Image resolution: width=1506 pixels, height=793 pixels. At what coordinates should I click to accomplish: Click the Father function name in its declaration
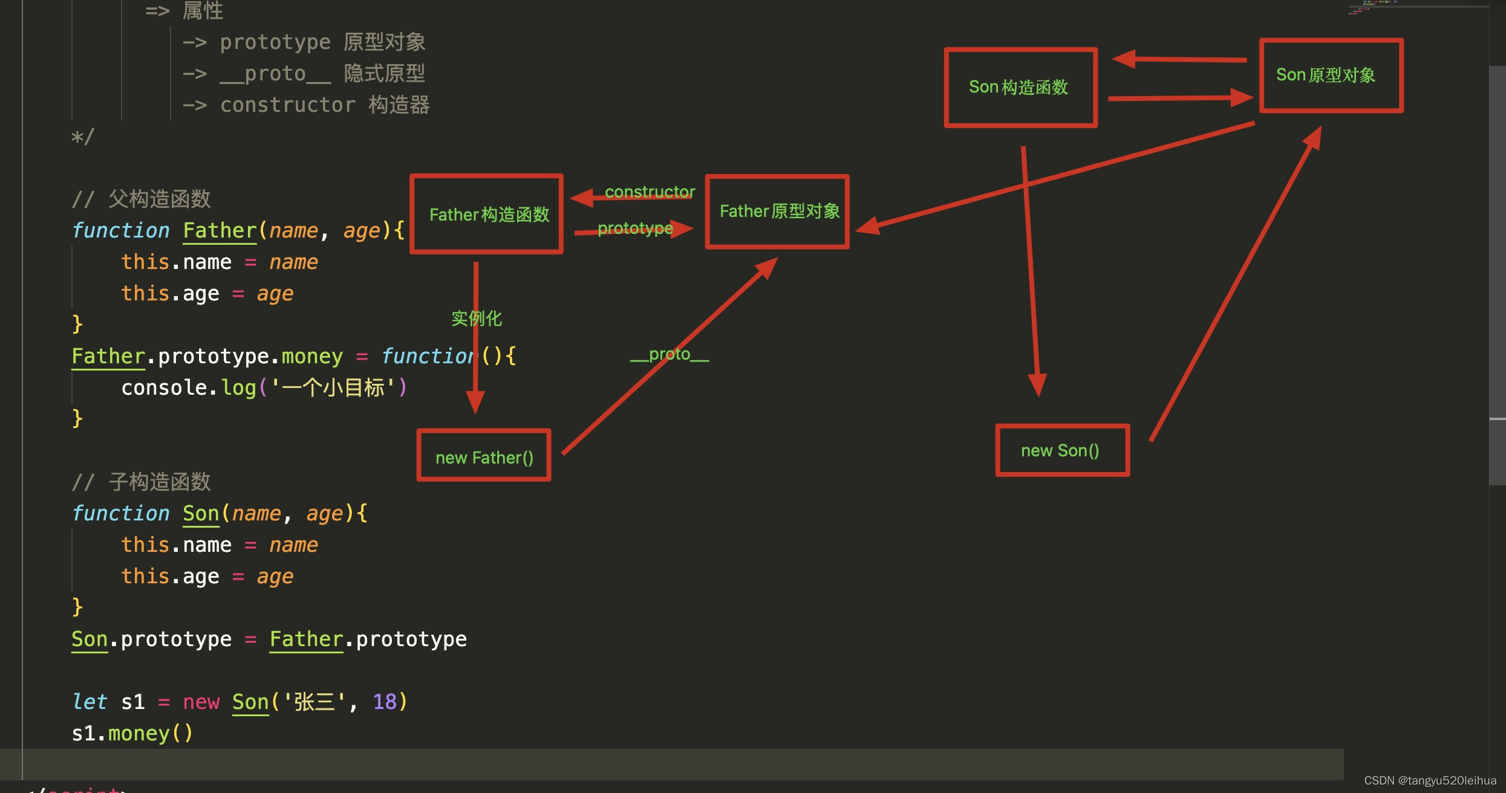220,230
